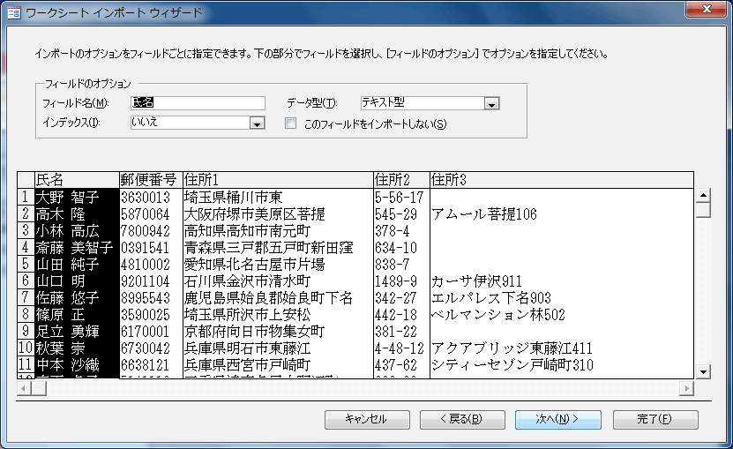Click address cell 石川県金沢市清水町
The image size is (733, 449).
pos(278,281)
